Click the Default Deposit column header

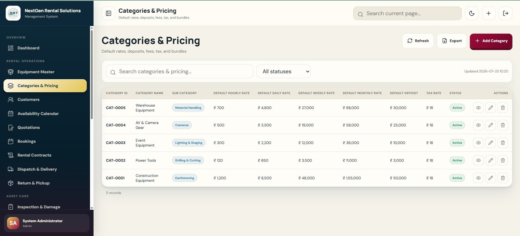pyautogui.click(x=404, y=93)
